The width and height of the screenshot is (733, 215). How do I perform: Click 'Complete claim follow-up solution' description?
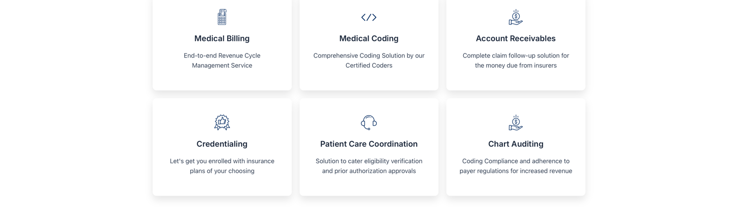516,61
